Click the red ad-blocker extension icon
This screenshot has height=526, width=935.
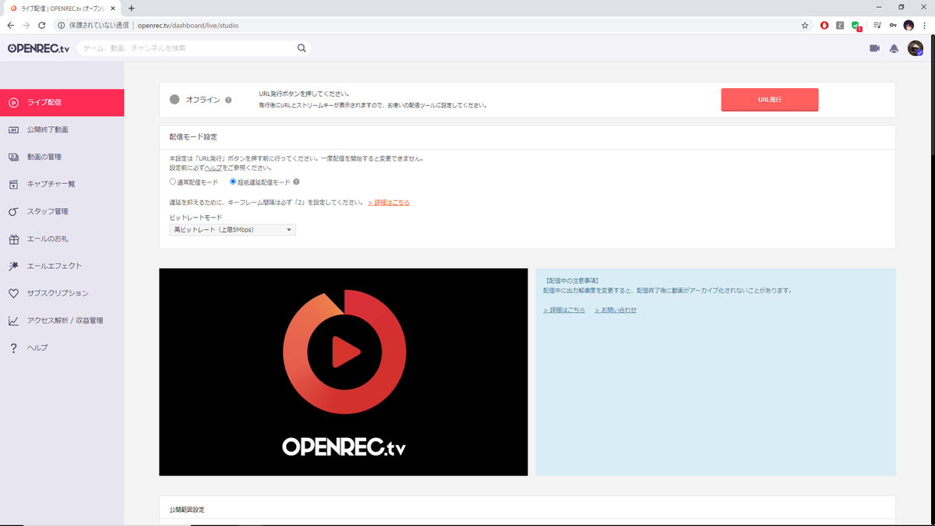[824, 25]
